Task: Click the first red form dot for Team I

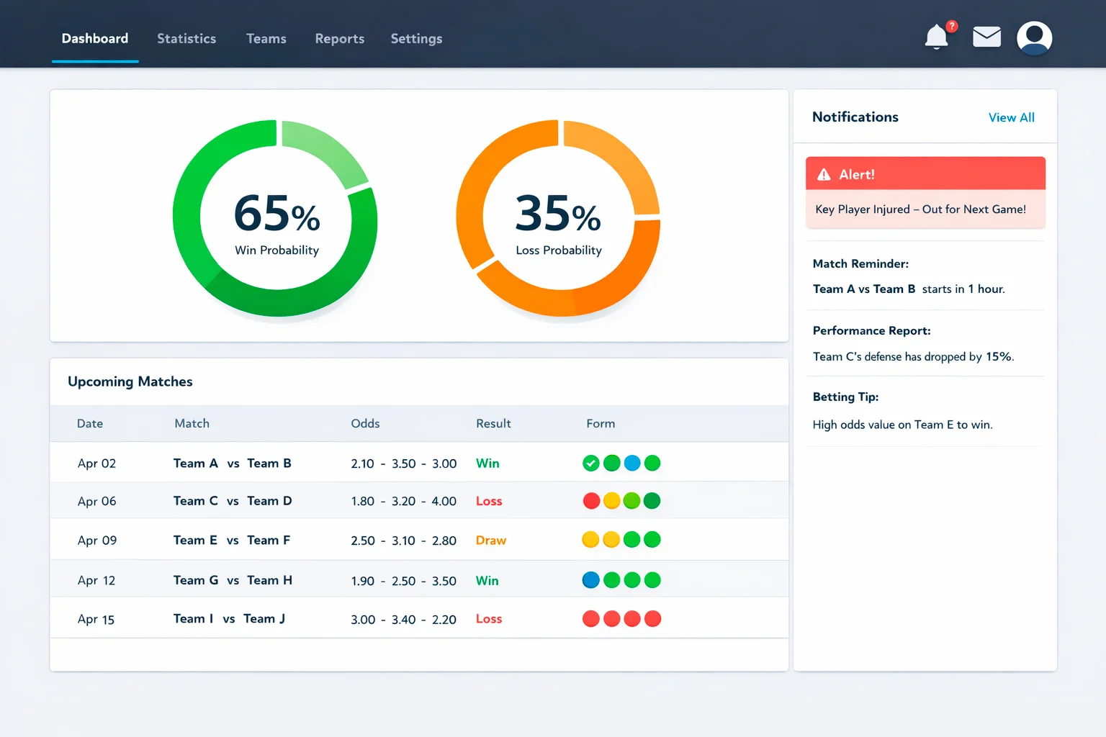Action: pos(590,618)
